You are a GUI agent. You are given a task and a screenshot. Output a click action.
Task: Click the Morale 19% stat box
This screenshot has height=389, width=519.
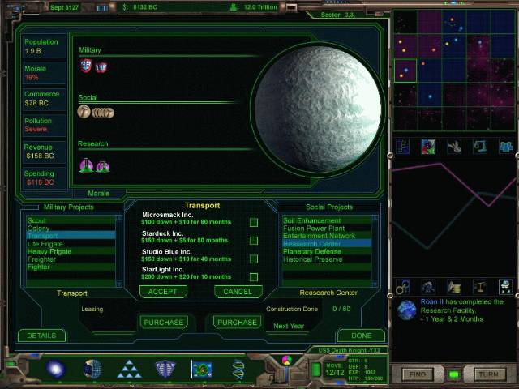click(x=45, y=73)
